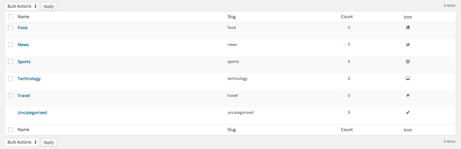Image resolution: width=461 pixels, height=149 pixels.
Task: Sort by the Count column header
Action: (x=347, y=17)
